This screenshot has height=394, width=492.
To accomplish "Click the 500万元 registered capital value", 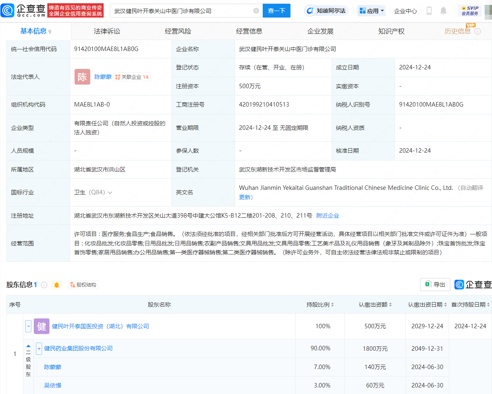I will pyautogui.click(x=250, y=86).
